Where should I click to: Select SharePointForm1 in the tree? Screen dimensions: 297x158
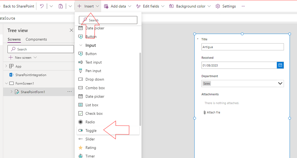33,92
